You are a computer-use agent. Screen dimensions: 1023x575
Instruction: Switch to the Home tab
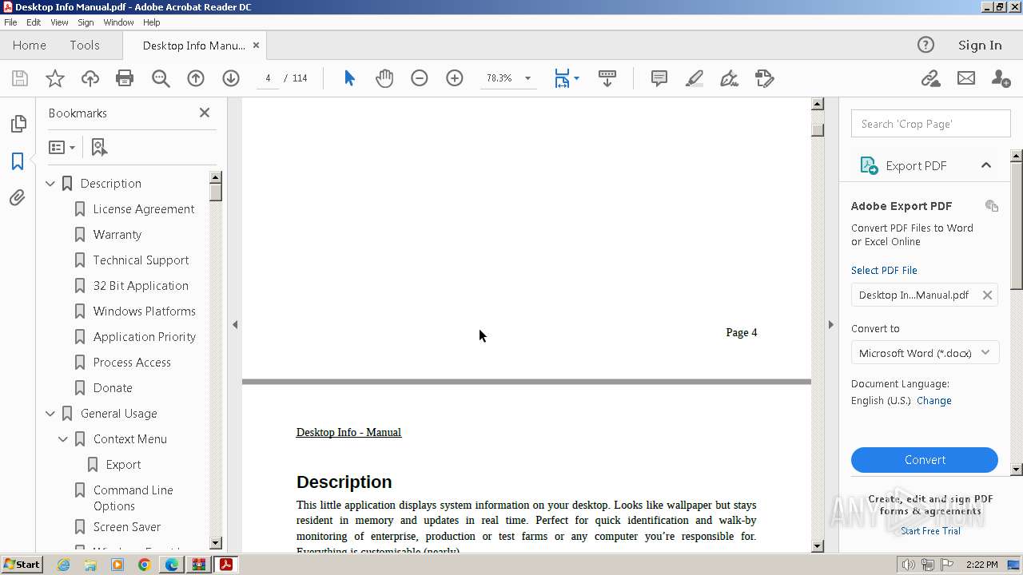tap(30, 46)
